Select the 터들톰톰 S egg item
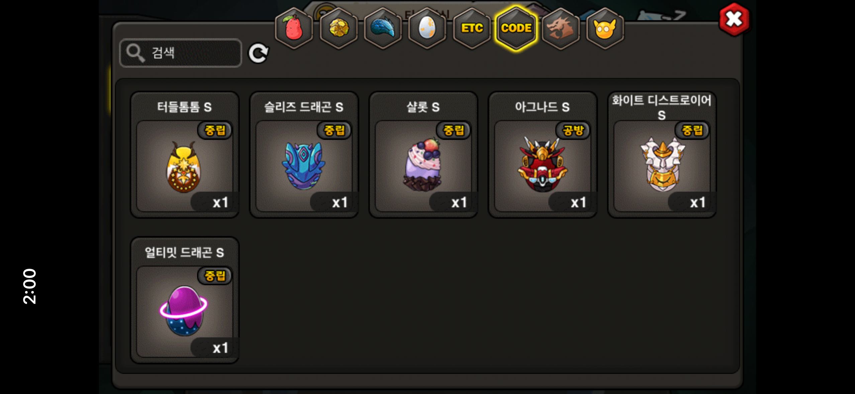The width and height of the screenshot is (855, 394). pyautogui.click(x=185, y=155)
